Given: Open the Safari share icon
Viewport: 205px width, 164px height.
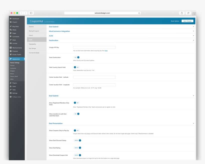Looking at the screenshot, I should coord(182,13).
